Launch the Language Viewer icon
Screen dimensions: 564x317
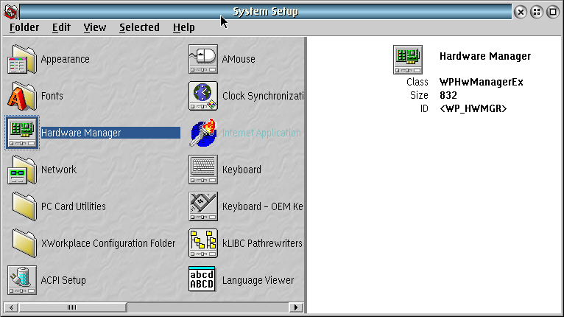coord(203,280)
